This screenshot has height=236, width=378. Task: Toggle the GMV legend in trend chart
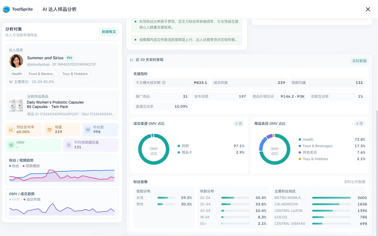pos(14,199)
